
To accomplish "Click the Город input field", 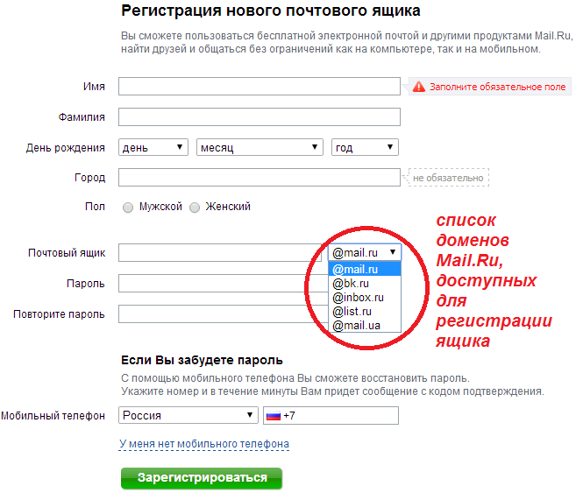I will click(x=259, y=178).
